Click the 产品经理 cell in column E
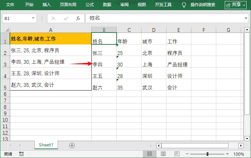The height and width of the screenshot is (158, 251). (x=179, y=62)
